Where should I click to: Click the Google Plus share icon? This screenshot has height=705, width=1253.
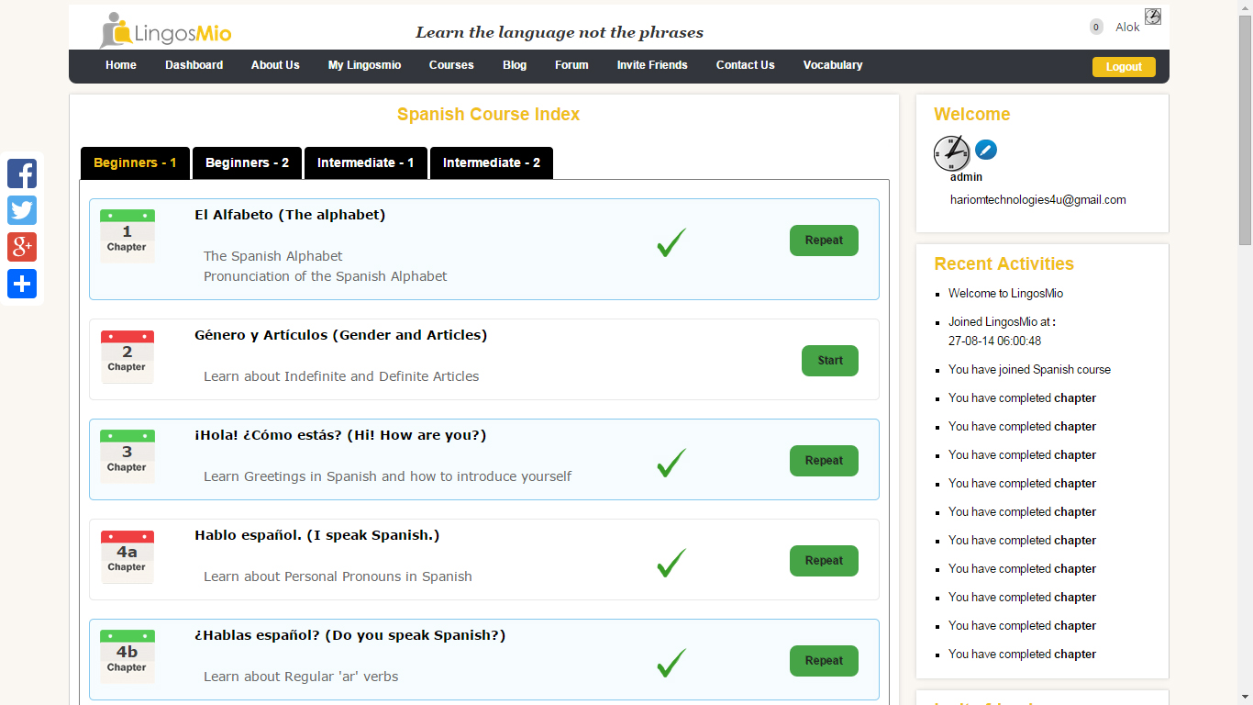point(22,247)
